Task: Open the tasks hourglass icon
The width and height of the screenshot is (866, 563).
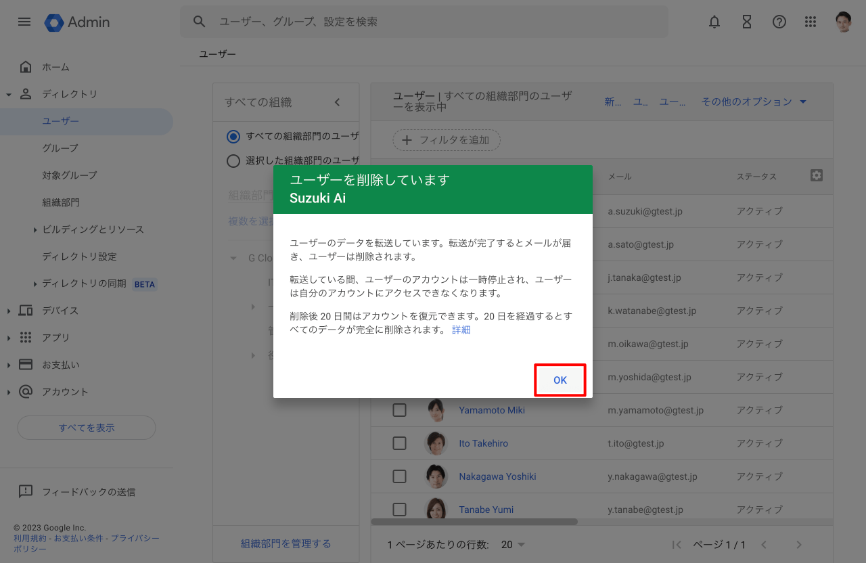Action: 747,22
